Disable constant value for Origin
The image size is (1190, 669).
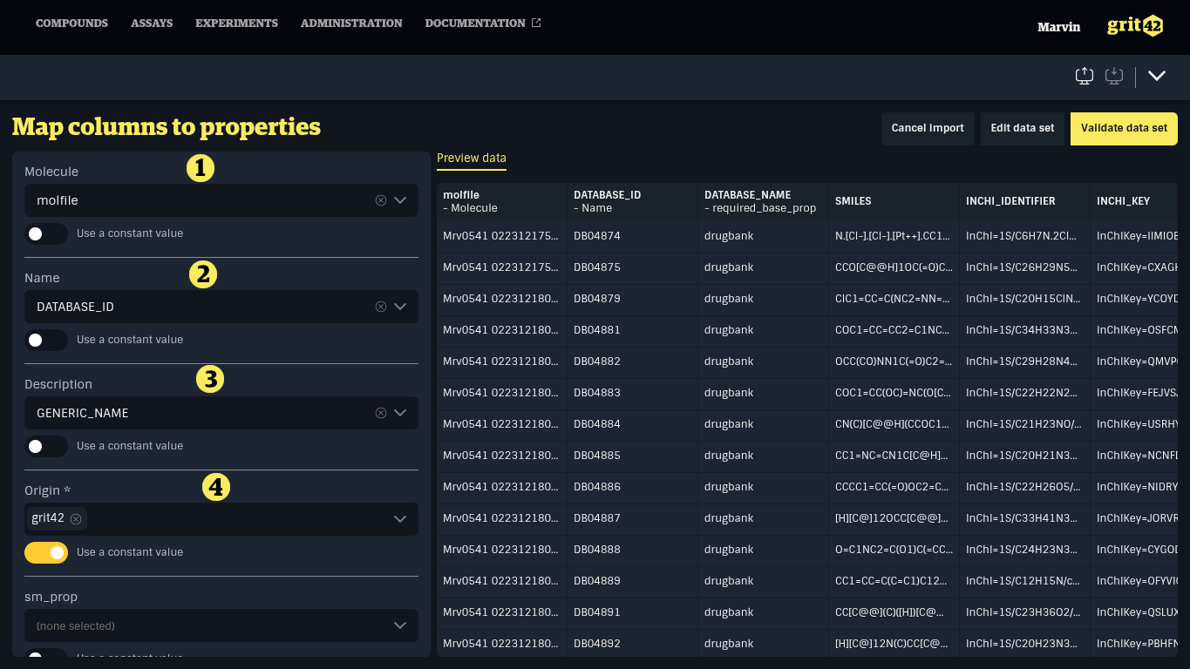tap(46, 552)
